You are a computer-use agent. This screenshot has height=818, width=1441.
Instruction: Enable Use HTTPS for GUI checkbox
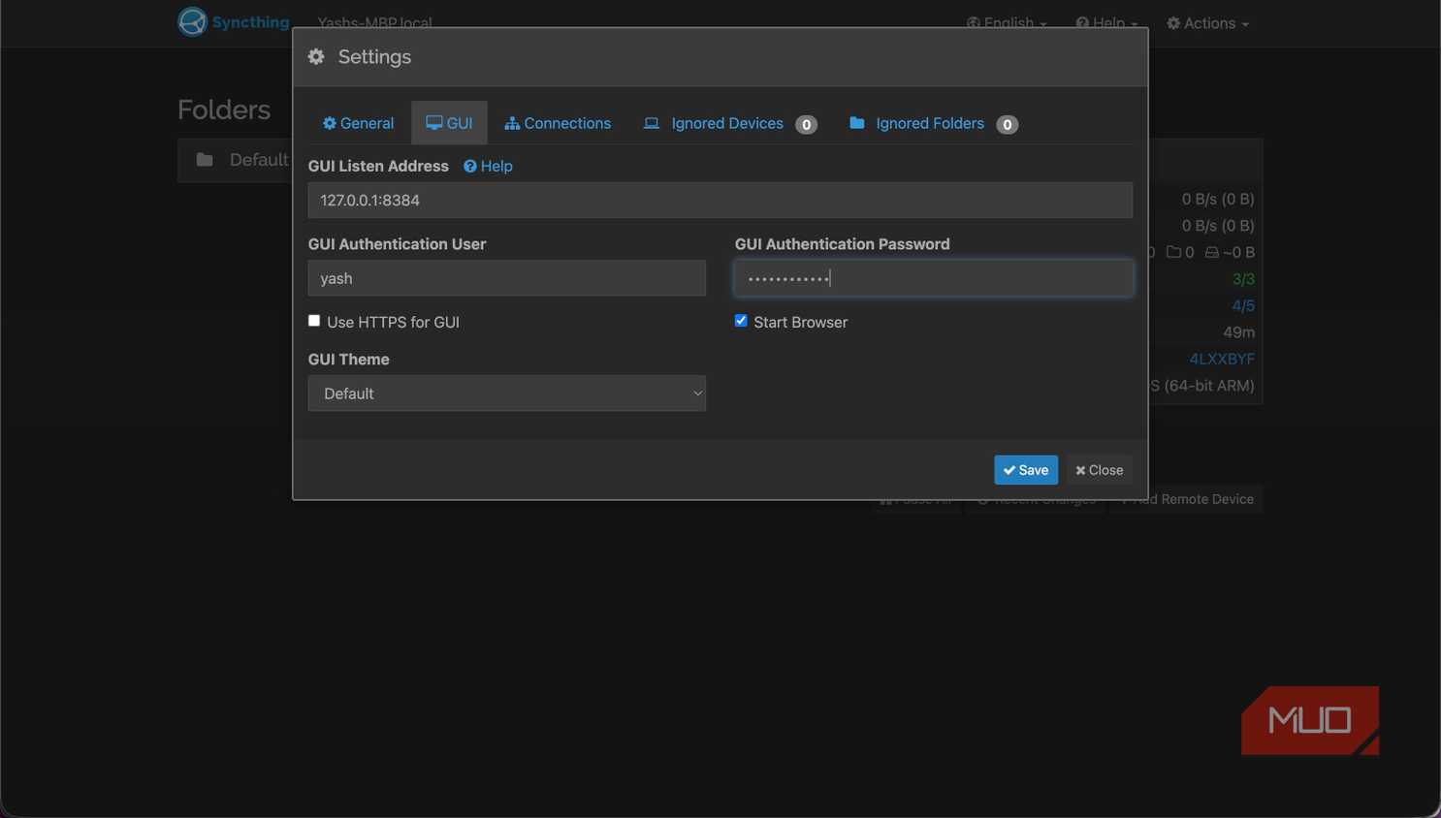coord(314,321)
